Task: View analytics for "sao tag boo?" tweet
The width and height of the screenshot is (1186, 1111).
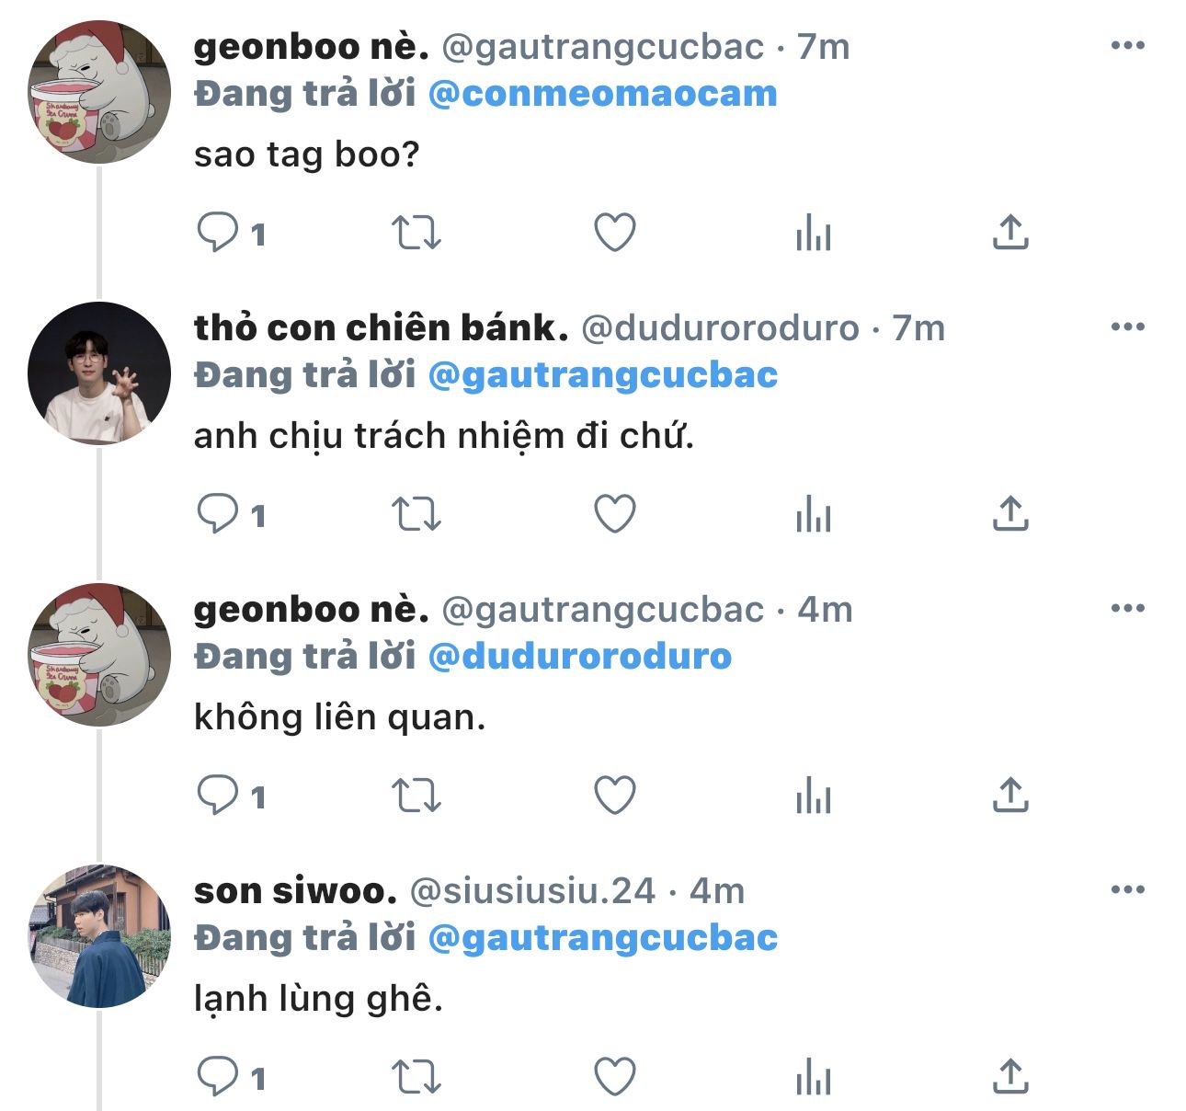Action: 814,233
